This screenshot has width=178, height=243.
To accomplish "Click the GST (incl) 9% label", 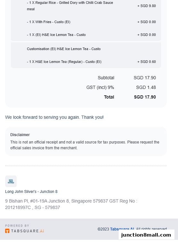I will pyautogui.click(x=100, y=87).
